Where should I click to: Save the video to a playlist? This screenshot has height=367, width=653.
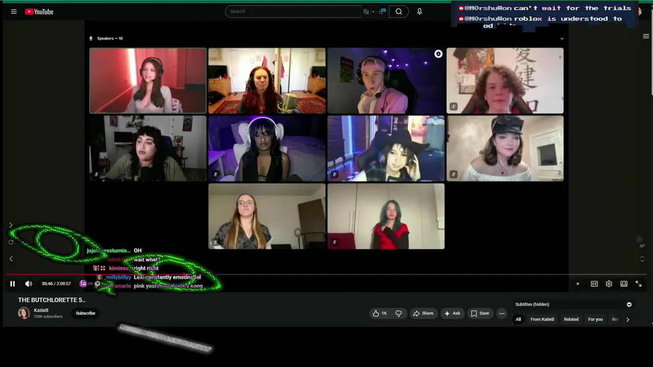480,313
